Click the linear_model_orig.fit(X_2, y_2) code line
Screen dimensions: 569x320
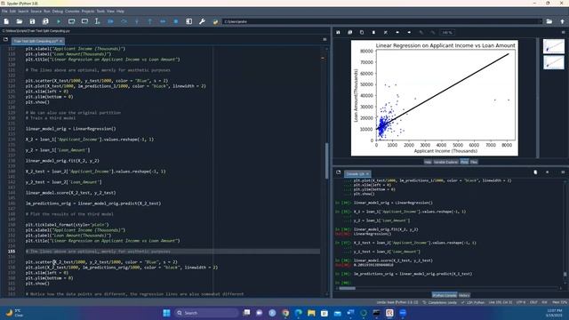tap(62, 161)
